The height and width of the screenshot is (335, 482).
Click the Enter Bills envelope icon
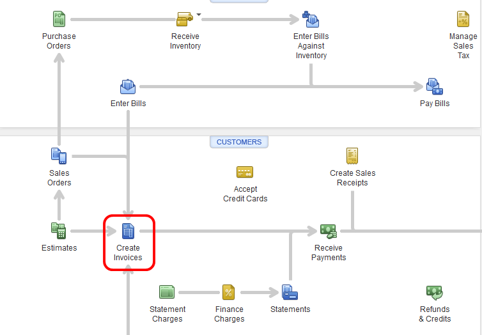pos(128,87)
